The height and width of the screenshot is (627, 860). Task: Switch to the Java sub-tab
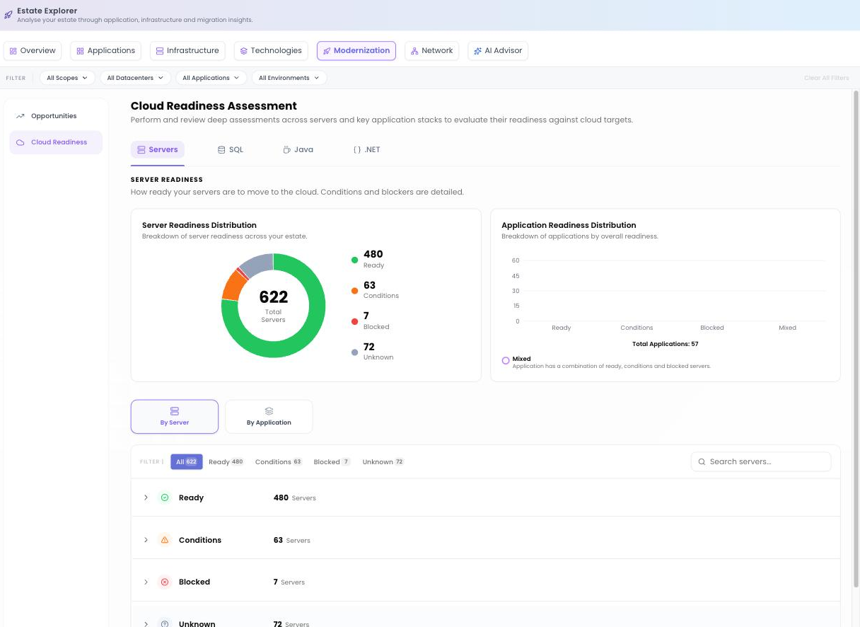coord(298,150)
